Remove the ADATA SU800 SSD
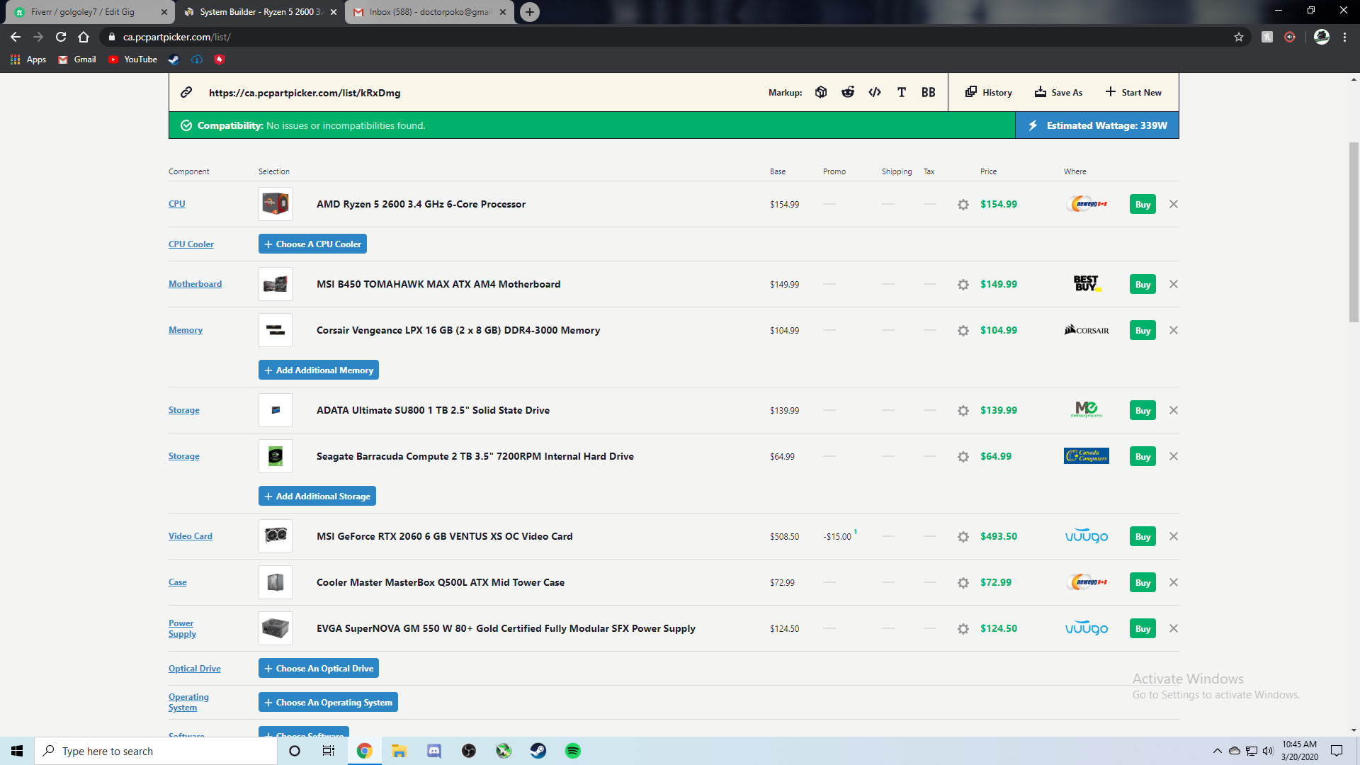Image resolution: width=1360 pixels, height=765 pixels. coord(1174,410)
